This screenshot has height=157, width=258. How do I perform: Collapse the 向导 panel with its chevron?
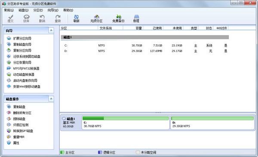(x=51, y=31)
